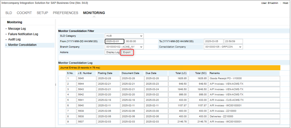
Task: Click J.E. Number 5645 cell
Action: click(x=86, y=78)
